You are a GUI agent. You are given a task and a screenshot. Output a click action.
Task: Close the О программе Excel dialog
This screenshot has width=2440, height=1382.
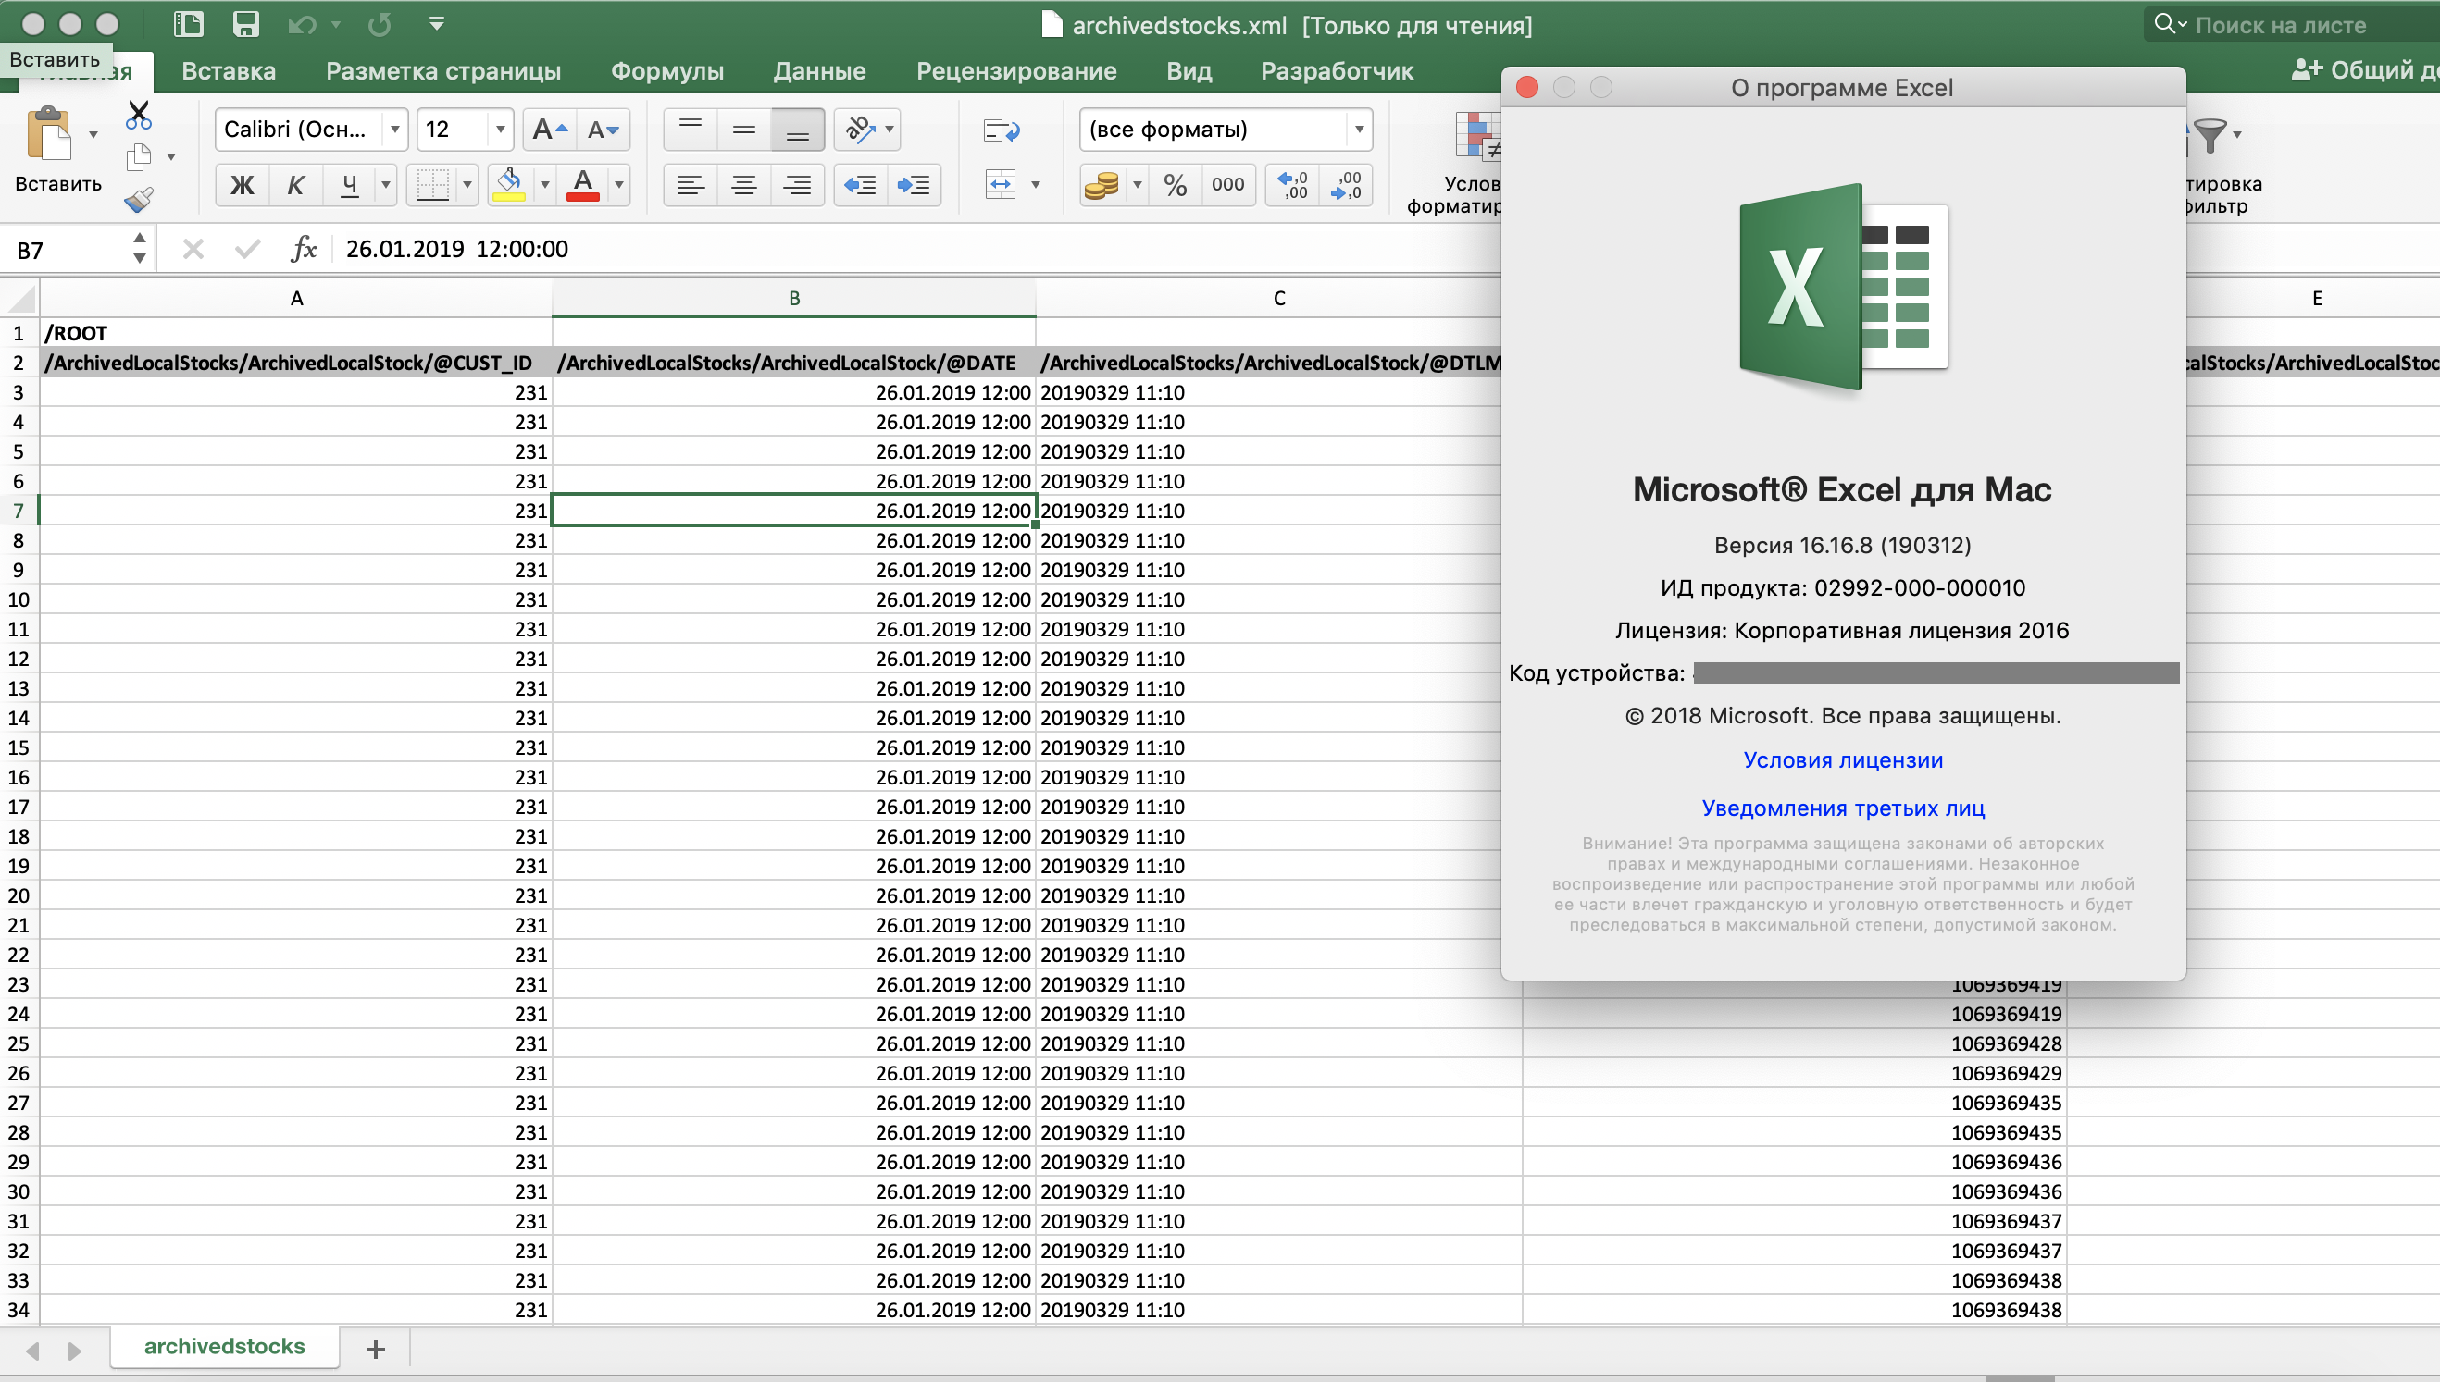(x=1527, y=87)
